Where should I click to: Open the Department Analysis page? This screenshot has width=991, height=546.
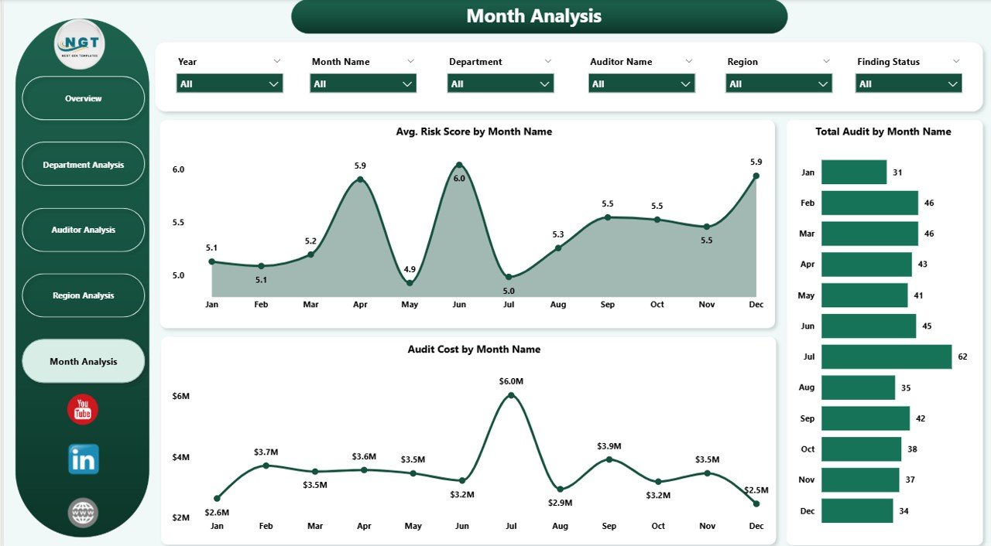[x=83, y=164]
